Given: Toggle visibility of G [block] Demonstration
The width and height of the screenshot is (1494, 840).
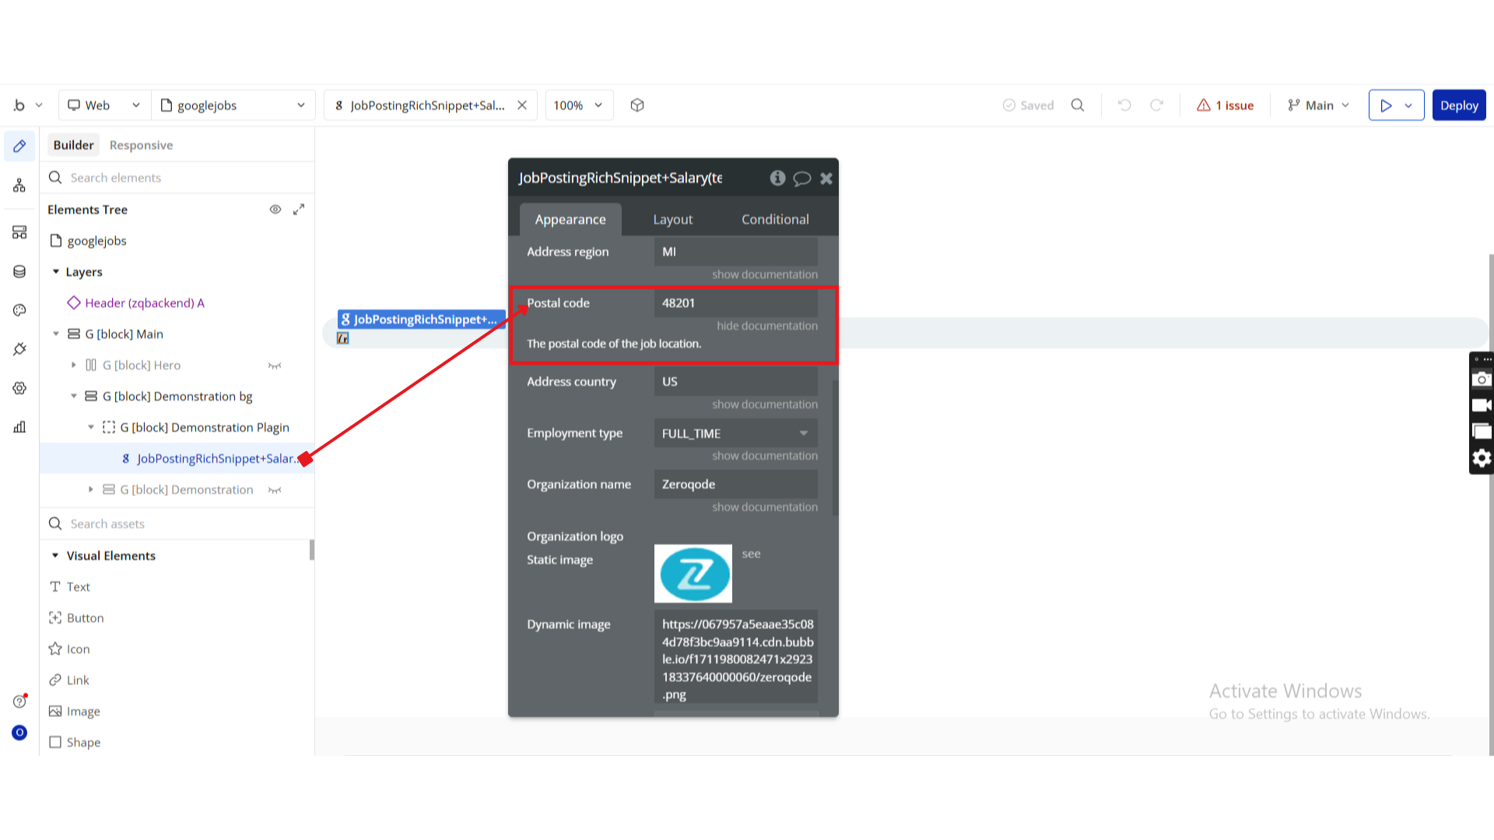Looking at the screenshot, I should 275,490.
